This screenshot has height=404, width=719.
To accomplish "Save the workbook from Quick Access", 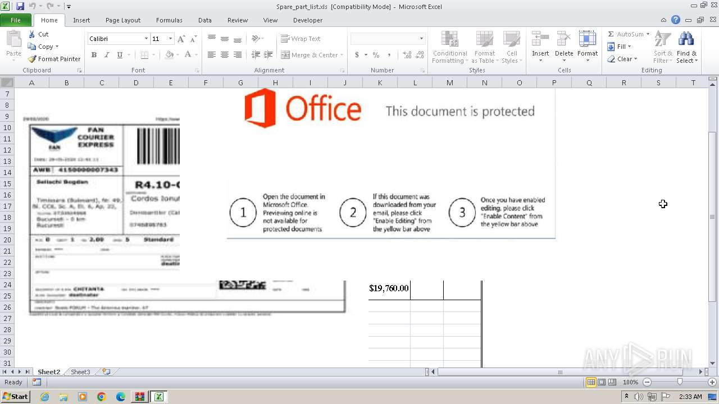I will click(20, 6).
